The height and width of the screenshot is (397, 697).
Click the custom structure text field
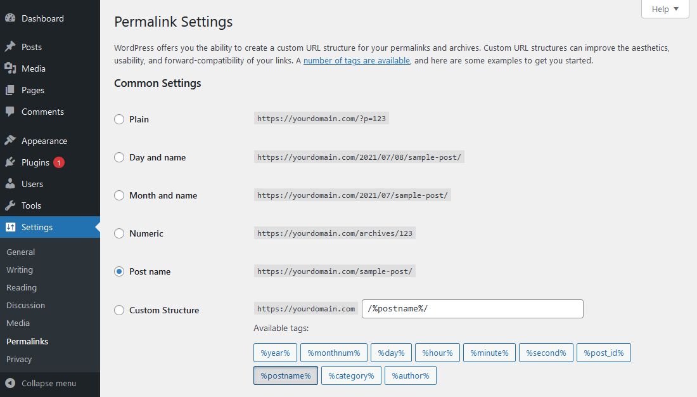472,309
